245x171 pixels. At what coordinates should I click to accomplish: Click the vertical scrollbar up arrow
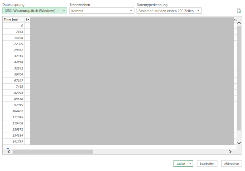click(239, 23)
